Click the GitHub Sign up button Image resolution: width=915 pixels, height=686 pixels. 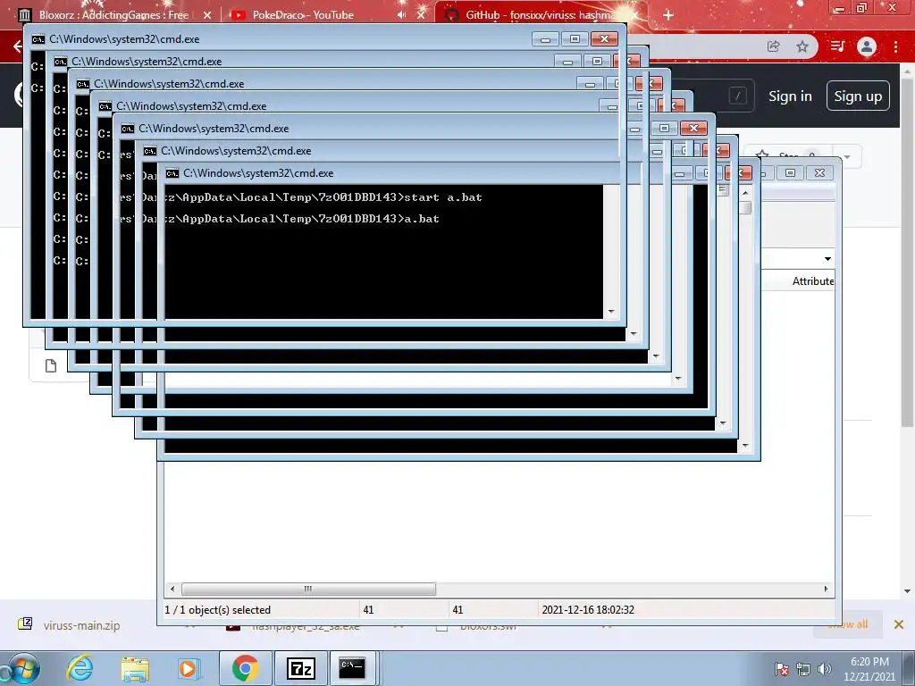tap(858, 96)
